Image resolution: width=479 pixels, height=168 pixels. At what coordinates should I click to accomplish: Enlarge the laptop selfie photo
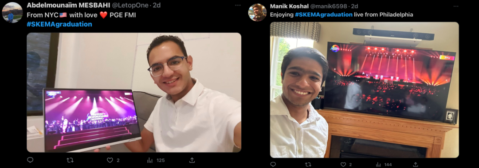134,92
